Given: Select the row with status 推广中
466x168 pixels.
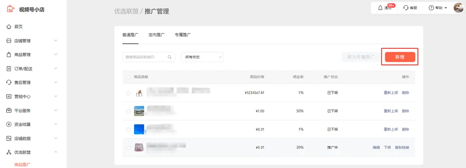Looking at the screenshot, I should pyautogui.click(x=129, y=147).
